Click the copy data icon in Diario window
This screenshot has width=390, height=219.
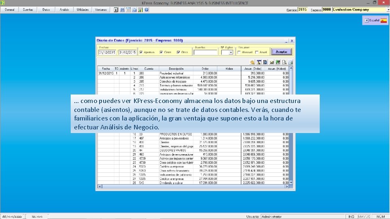(x=265, y=62)
